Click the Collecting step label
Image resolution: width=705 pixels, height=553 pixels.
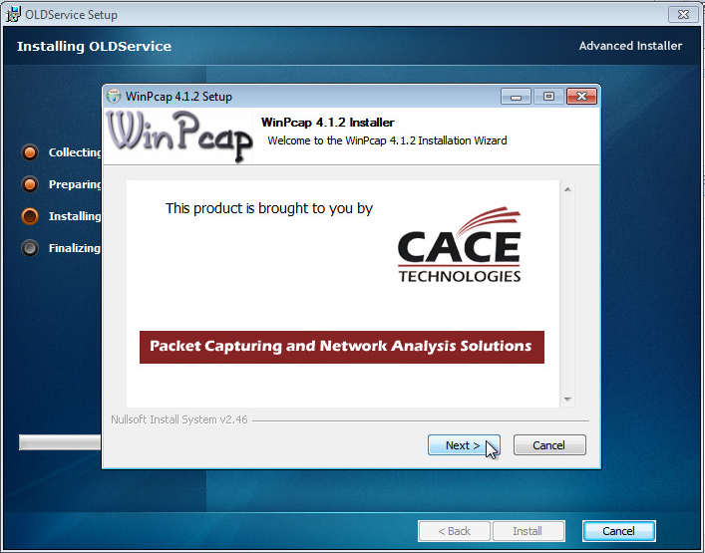click(75, 152)
